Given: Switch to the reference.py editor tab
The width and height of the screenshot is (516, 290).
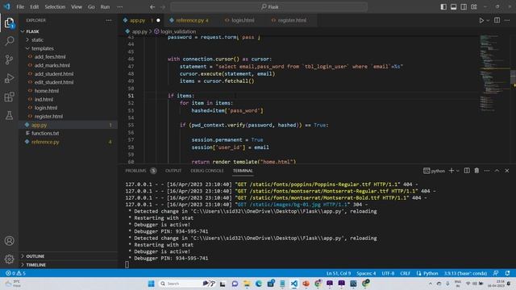Looking at the screenshot, I should pos(189,20).
